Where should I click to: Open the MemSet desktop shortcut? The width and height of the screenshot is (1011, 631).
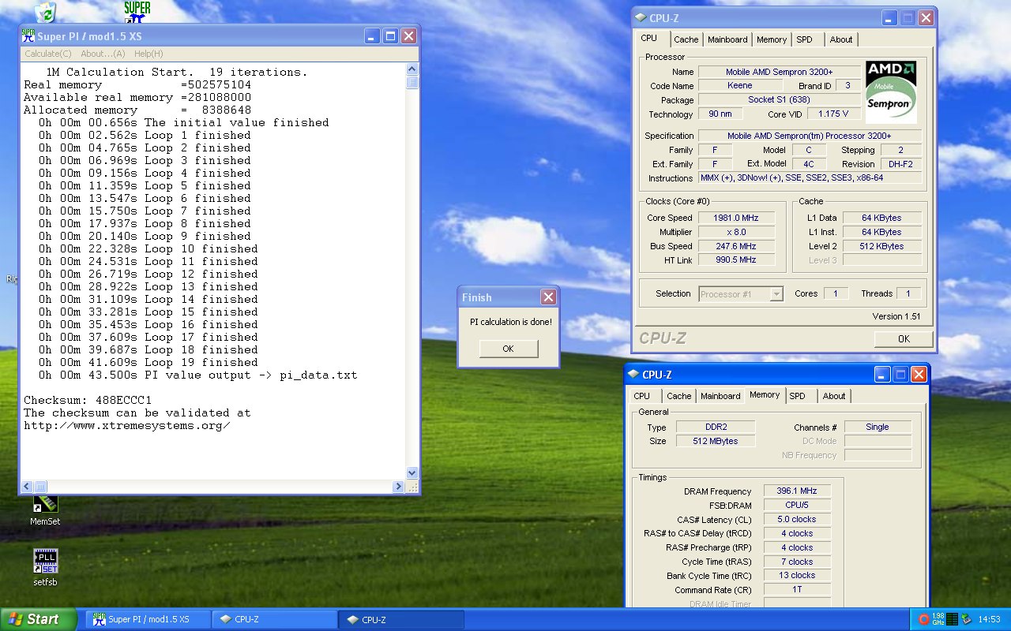coord(45,509)
